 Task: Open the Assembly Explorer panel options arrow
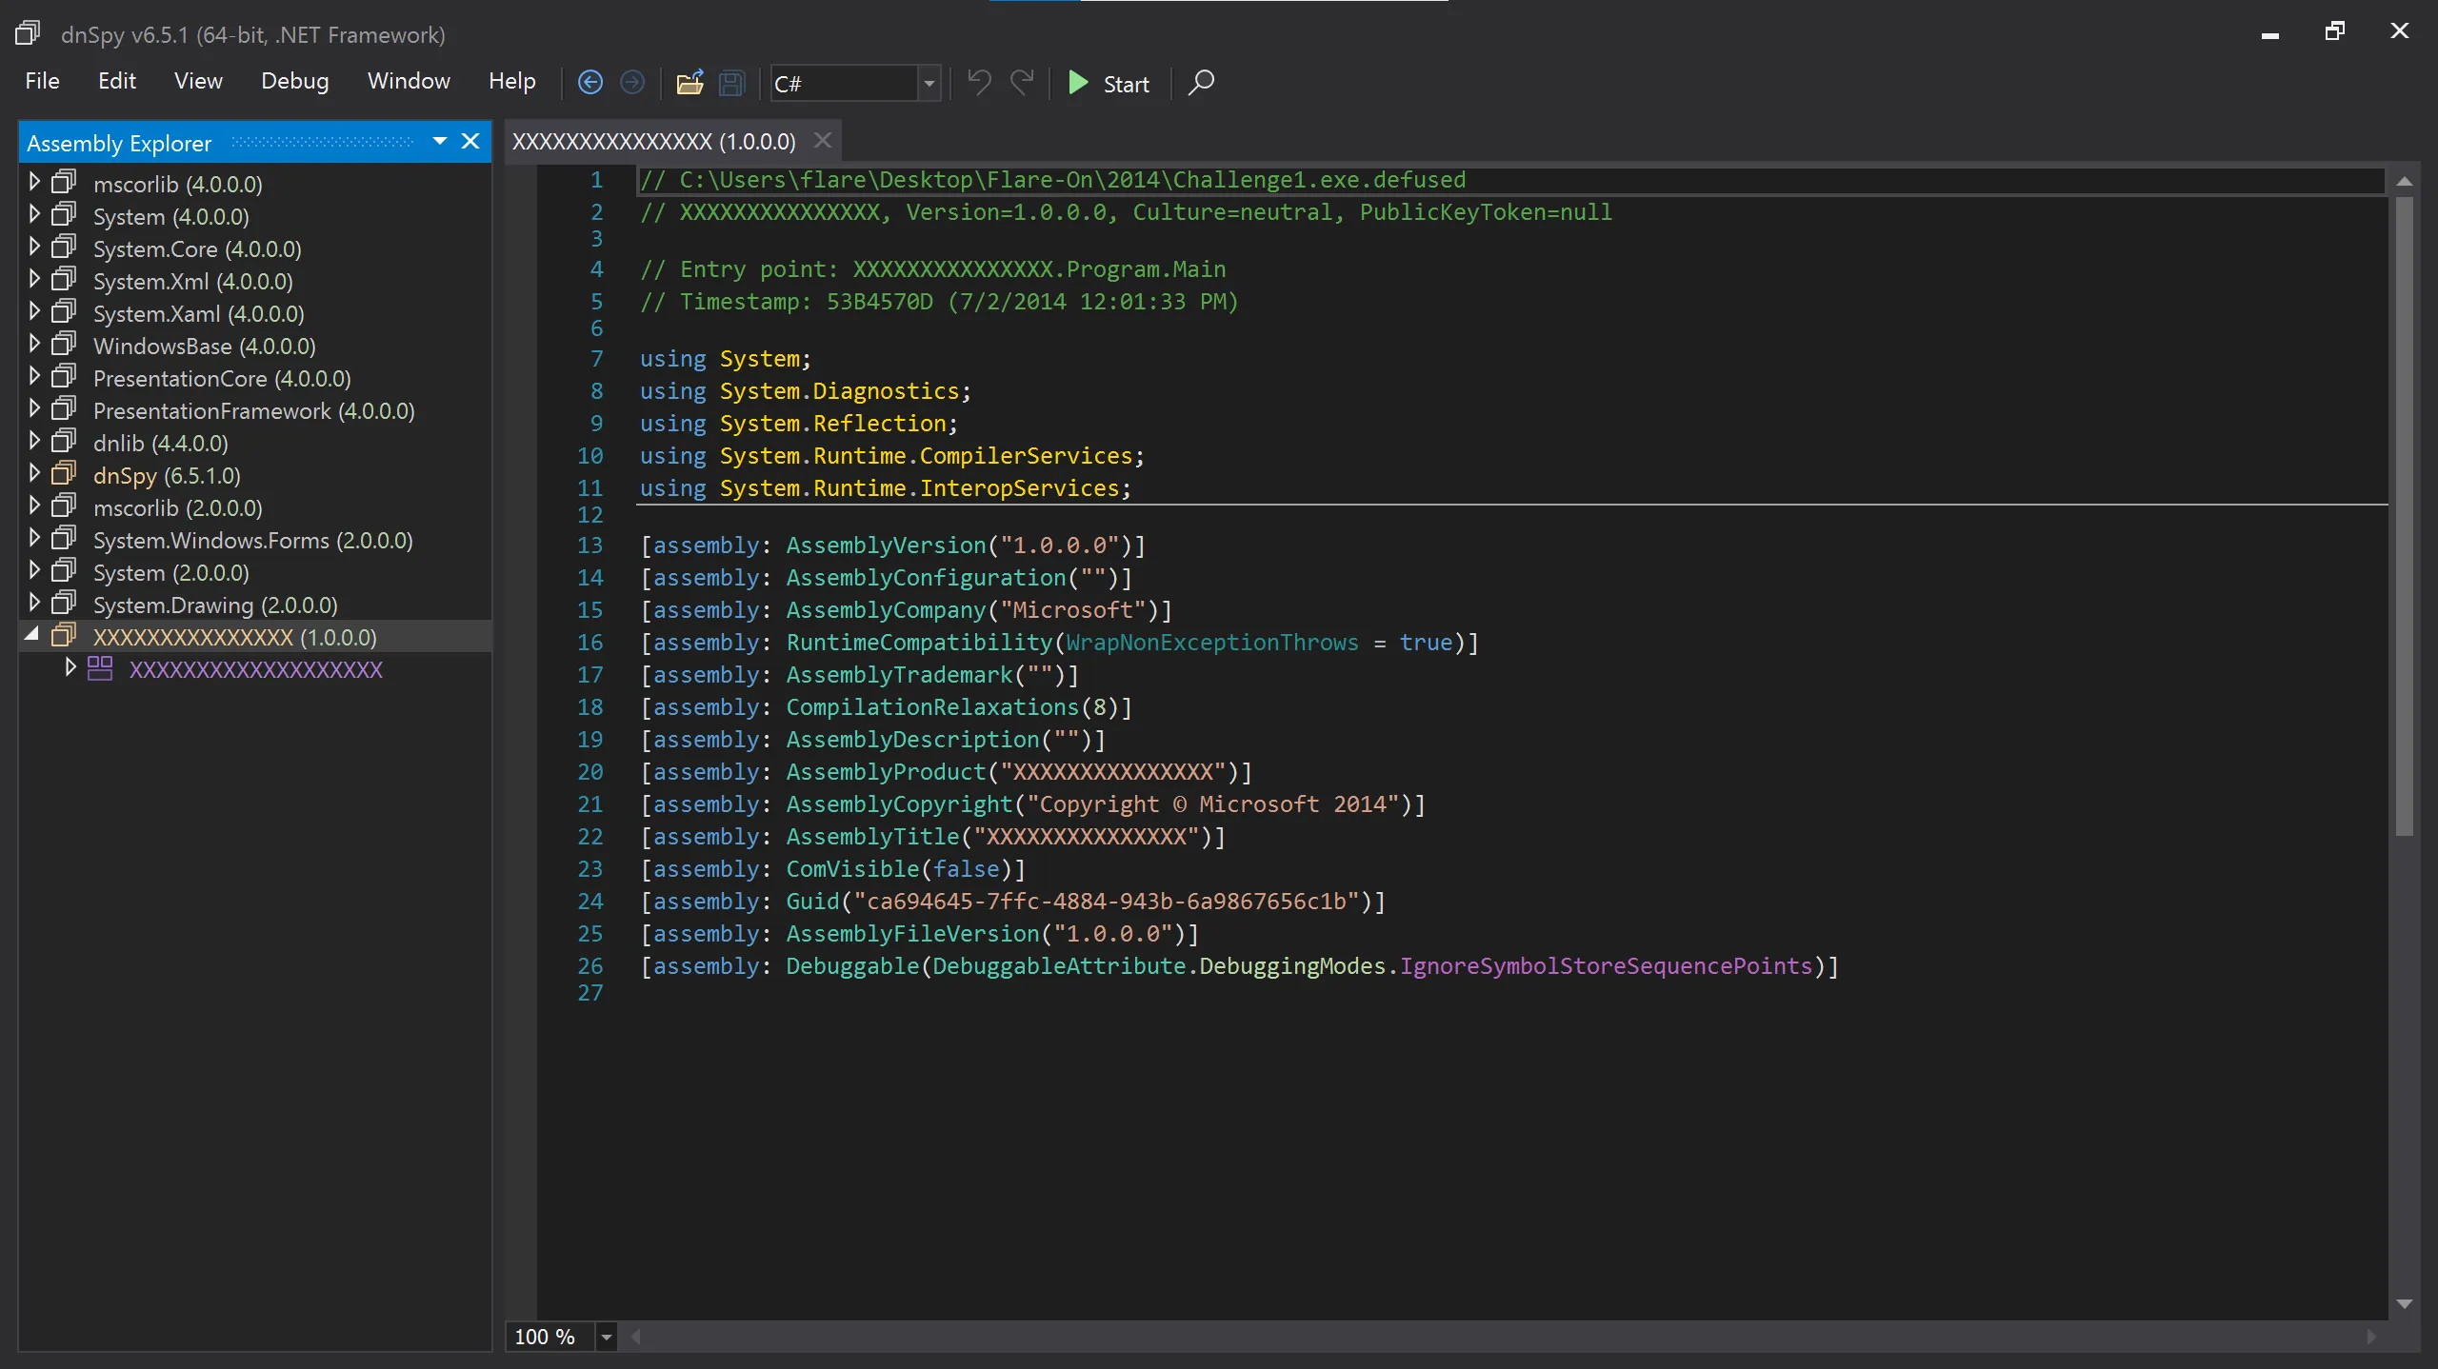coord(440,141)
